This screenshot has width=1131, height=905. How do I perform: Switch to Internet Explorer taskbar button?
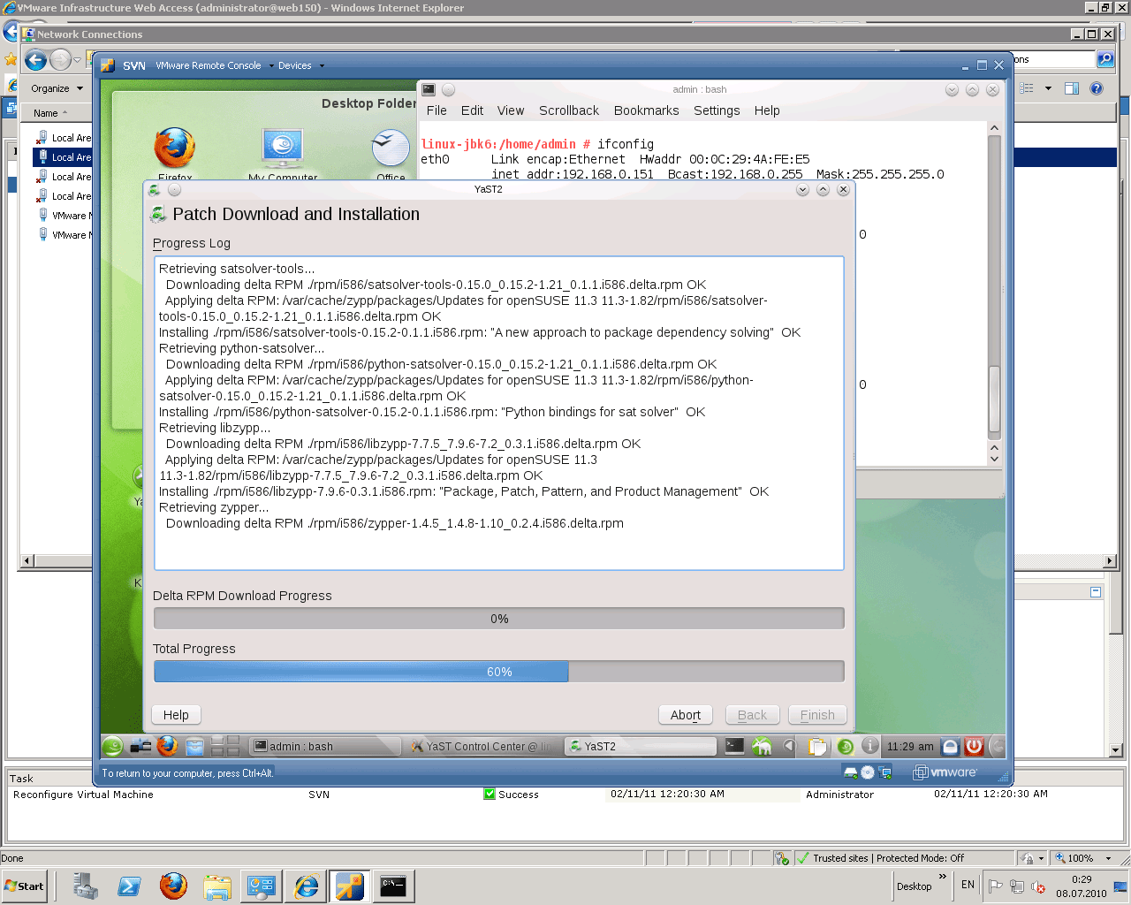306,886
